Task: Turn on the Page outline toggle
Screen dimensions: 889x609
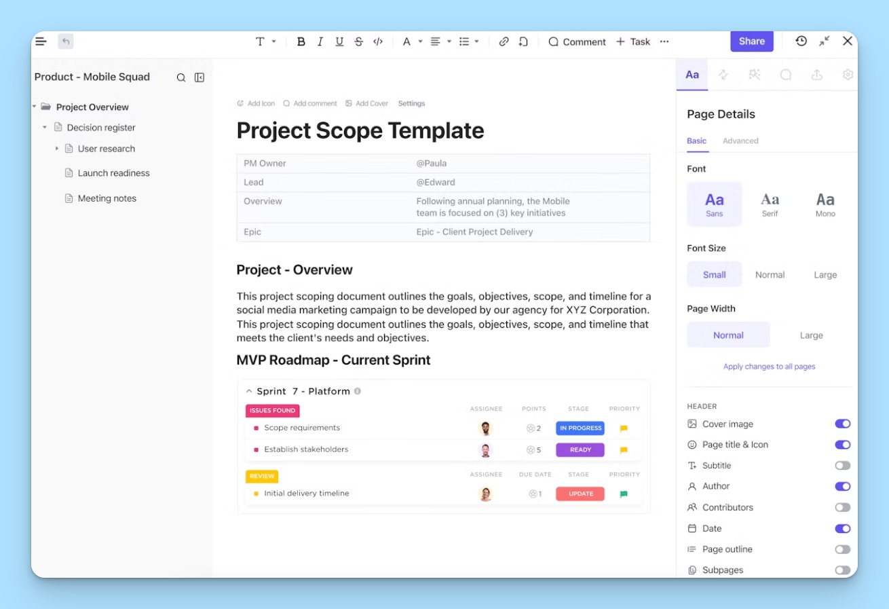Action: (x=842, y=549)
